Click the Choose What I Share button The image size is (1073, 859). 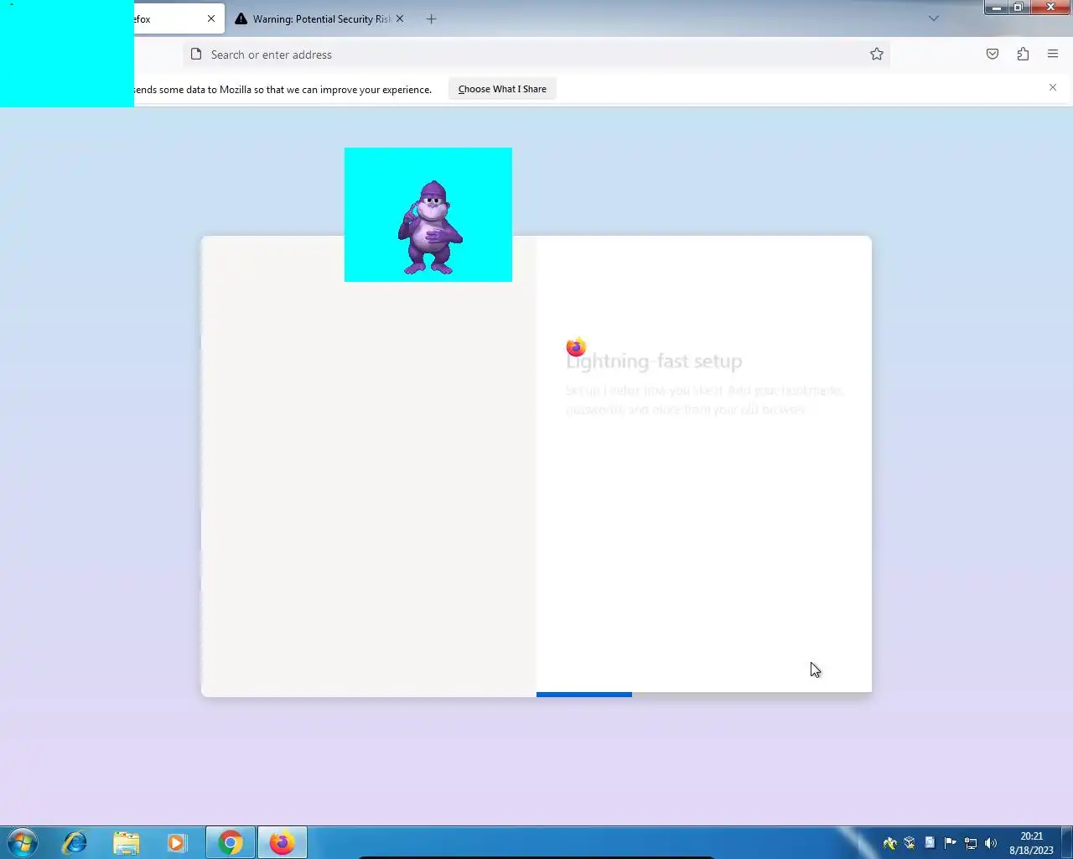502,89
